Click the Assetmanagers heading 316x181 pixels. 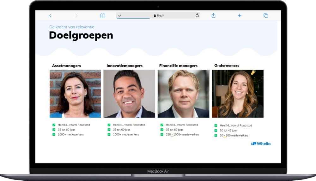coord(66,66)
